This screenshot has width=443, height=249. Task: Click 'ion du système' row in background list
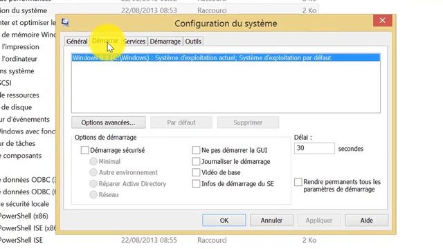(159, 10)
